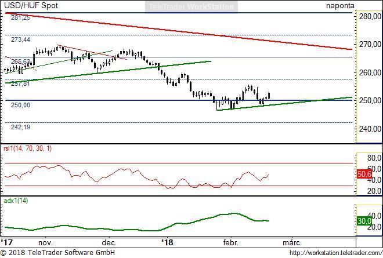The image size is (383, 258).
Task: Click the 80,0 RSI axis value
Action: [374, 158]
